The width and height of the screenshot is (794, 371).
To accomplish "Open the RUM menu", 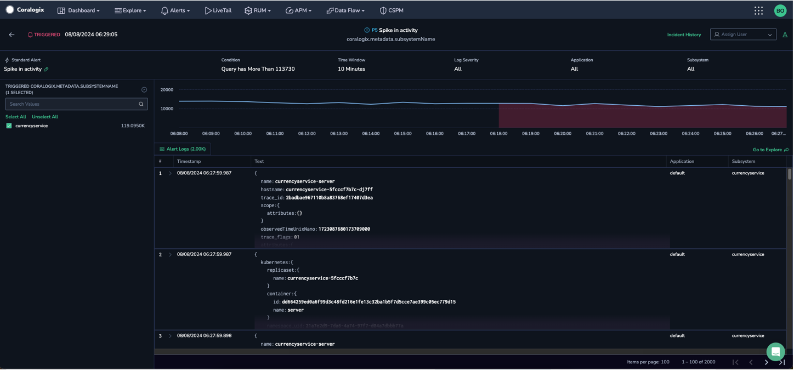I will (x=258, y=10).
